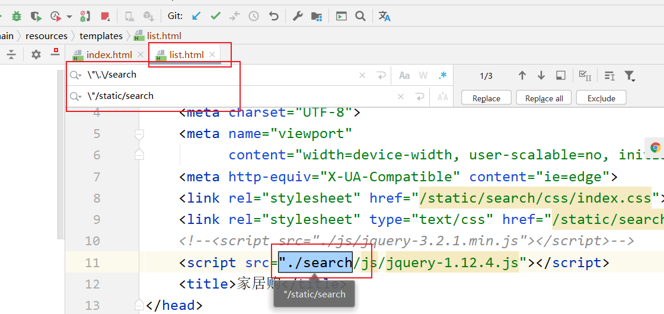664x314 pixels.
Task: Run with coverage shield icon
Action: 36,16
